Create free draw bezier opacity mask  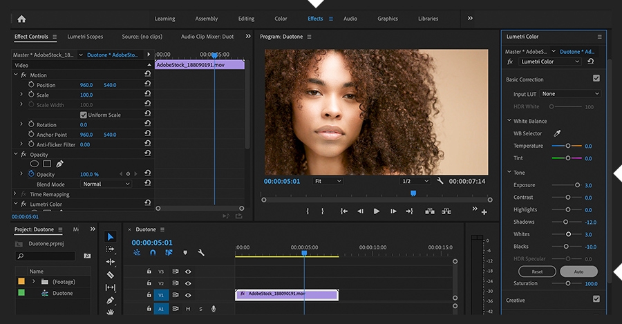point(59,164)
